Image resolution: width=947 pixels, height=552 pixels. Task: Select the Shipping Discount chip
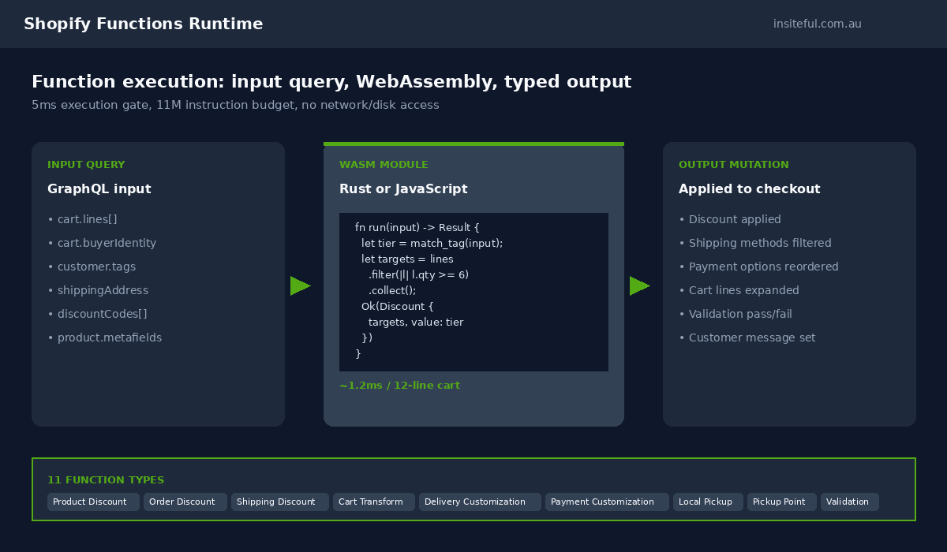pos(280,502)
